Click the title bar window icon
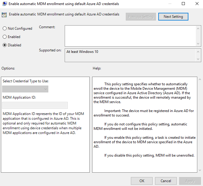This screenshot has width=203, height=186. coord(5,4)
